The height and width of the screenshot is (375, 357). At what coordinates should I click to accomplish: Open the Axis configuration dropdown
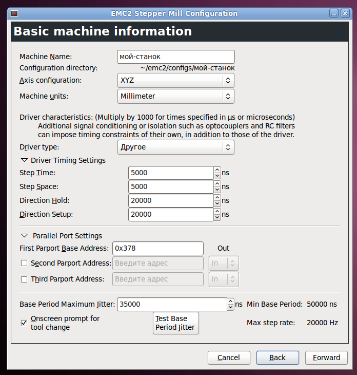[x=176, y=80]
